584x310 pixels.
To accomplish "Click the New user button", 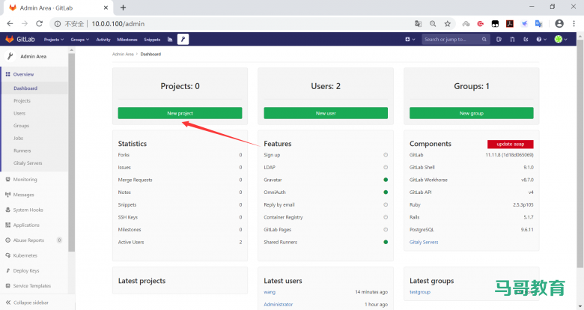I will [x=326, y=113].
